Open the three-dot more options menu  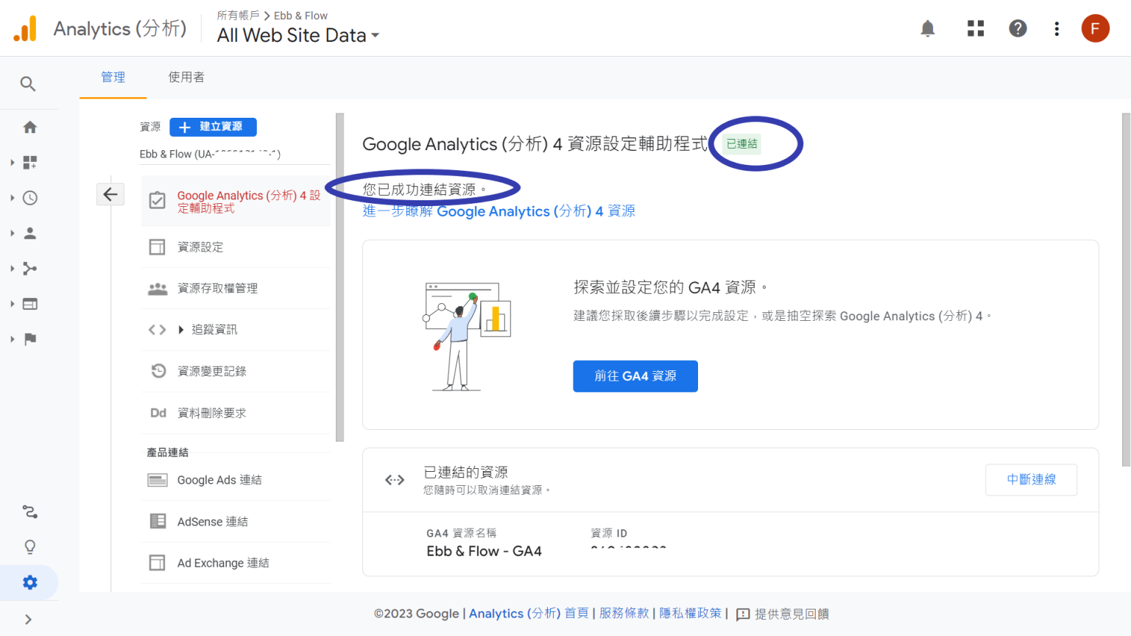coord(1057,29)
